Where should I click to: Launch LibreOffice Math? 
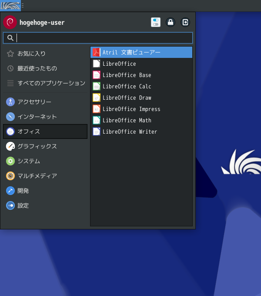[141, 120]
